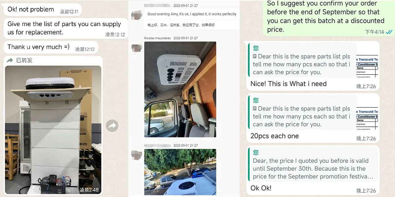
Task: Click the avatar beside the van interior photo
Action: [136, 47]
